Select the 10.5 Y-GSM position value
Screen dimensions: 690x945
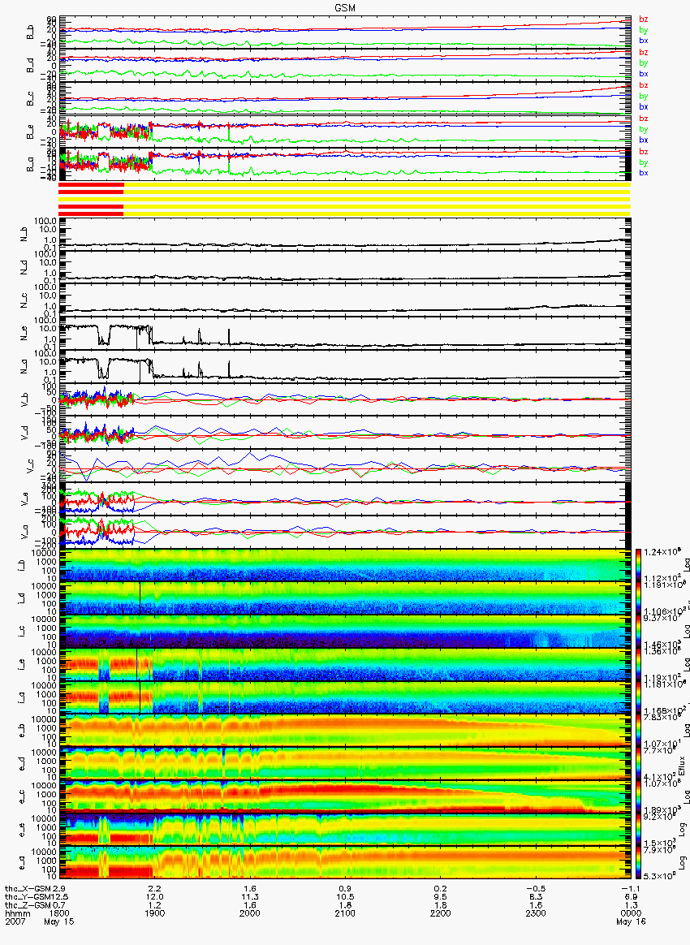[x=345, y=897]
